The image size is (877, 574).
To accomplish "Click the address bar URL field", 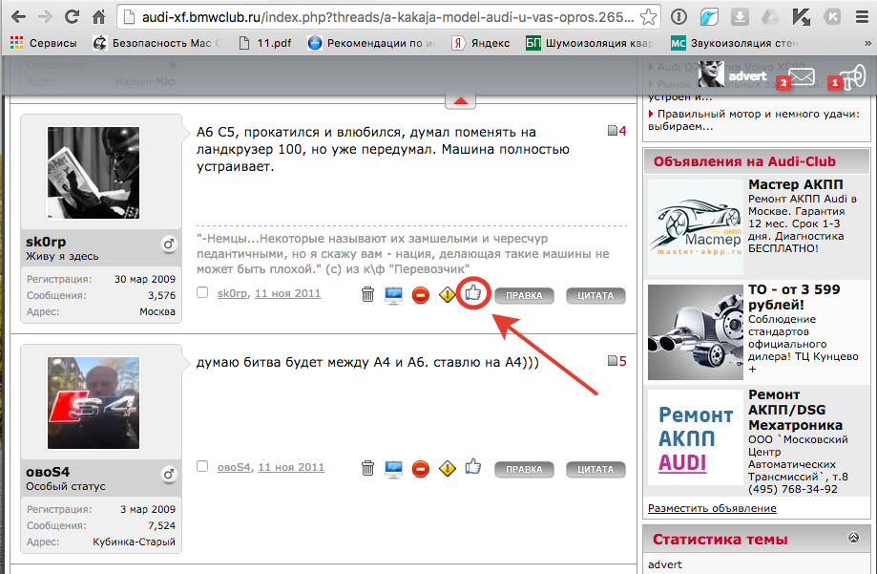I will 388,17.
